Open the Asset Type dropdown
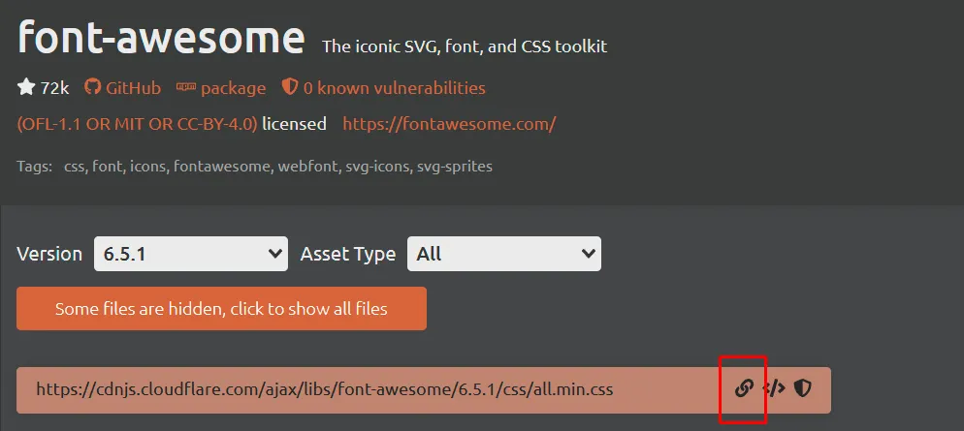Viewport: 964px width, 431px height. tap(503, 254)
